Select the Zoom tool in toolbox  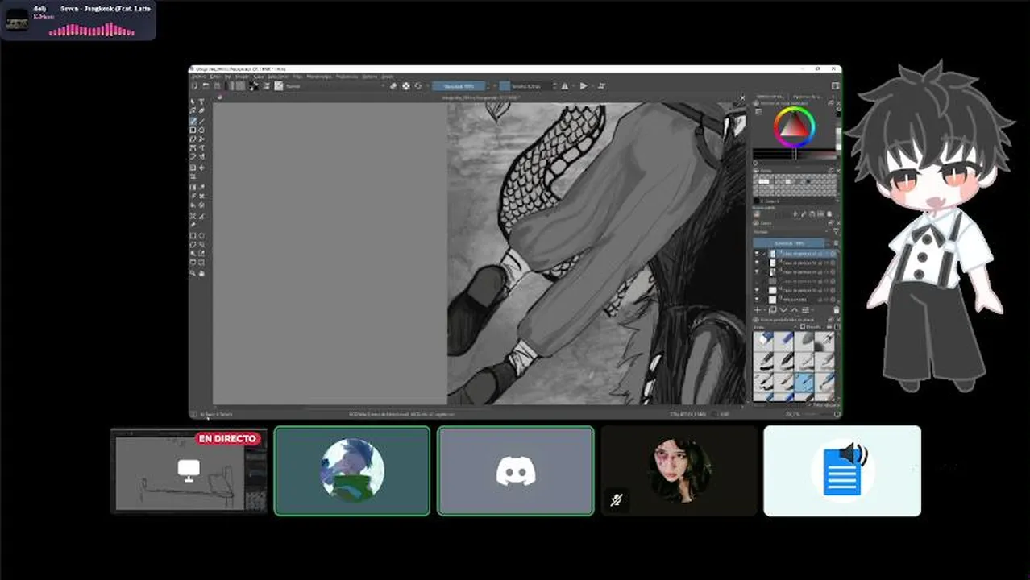point(193,273)
